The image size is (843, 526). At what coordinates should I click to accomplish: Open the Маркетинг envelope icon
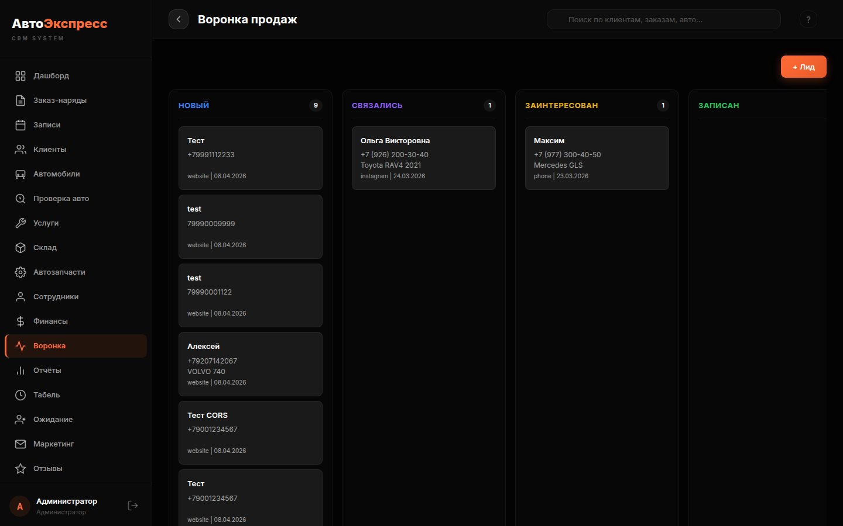click(20, 444)
